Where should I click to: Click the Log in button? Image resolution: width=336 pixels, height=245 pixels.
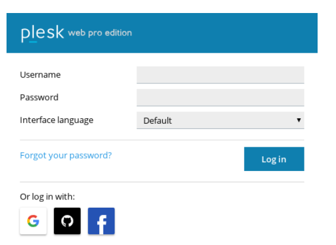coord(274,159)
